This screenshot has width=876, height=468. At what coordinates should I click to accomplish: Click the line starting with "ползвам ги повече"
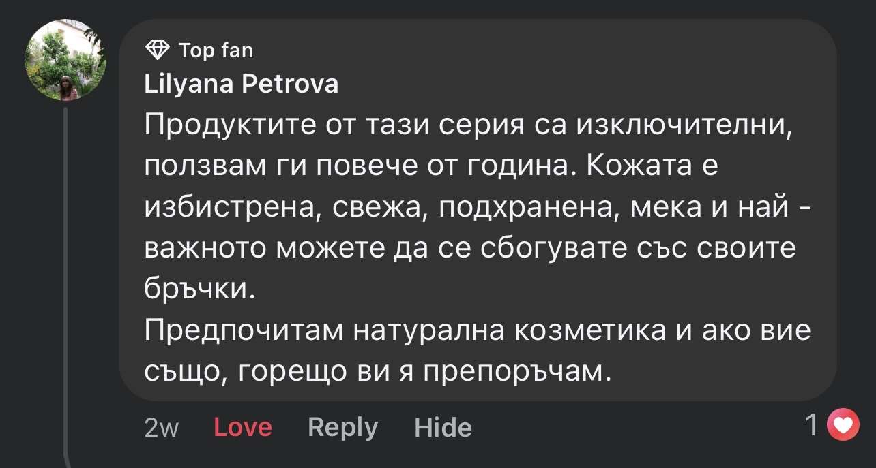coord(431,167)
